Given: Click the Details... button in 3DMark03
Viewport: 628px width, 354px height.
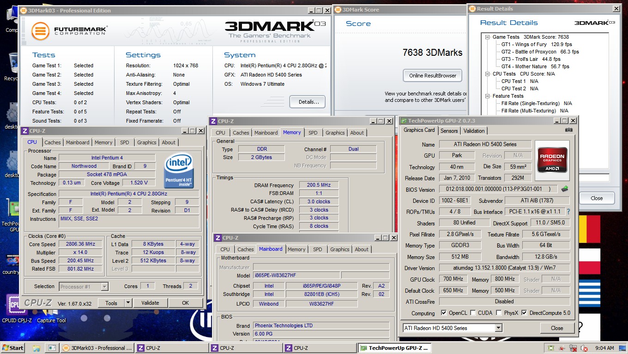Looking at the screenshot, I should point(307,102).
